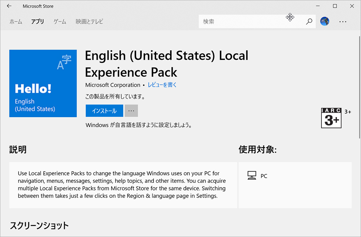Image resolution: width=361 pixels, height=237 pixels.
Task: Open the 映画とテレビ tab
Action: [x=89, y=21]
